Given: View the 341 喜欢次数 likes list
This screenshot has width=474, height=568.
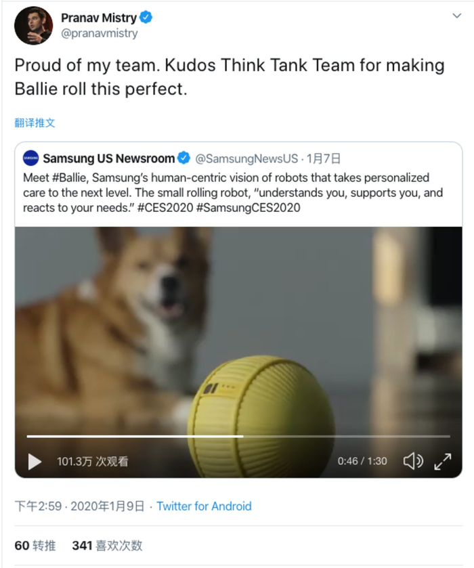Looking at the screenshot, I should tap(107, 546).
